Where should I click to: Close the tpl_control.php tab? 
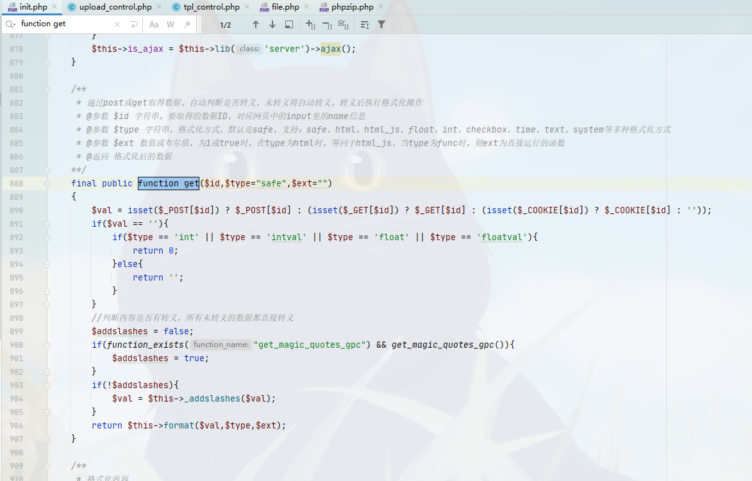click(x=247, y=7)
